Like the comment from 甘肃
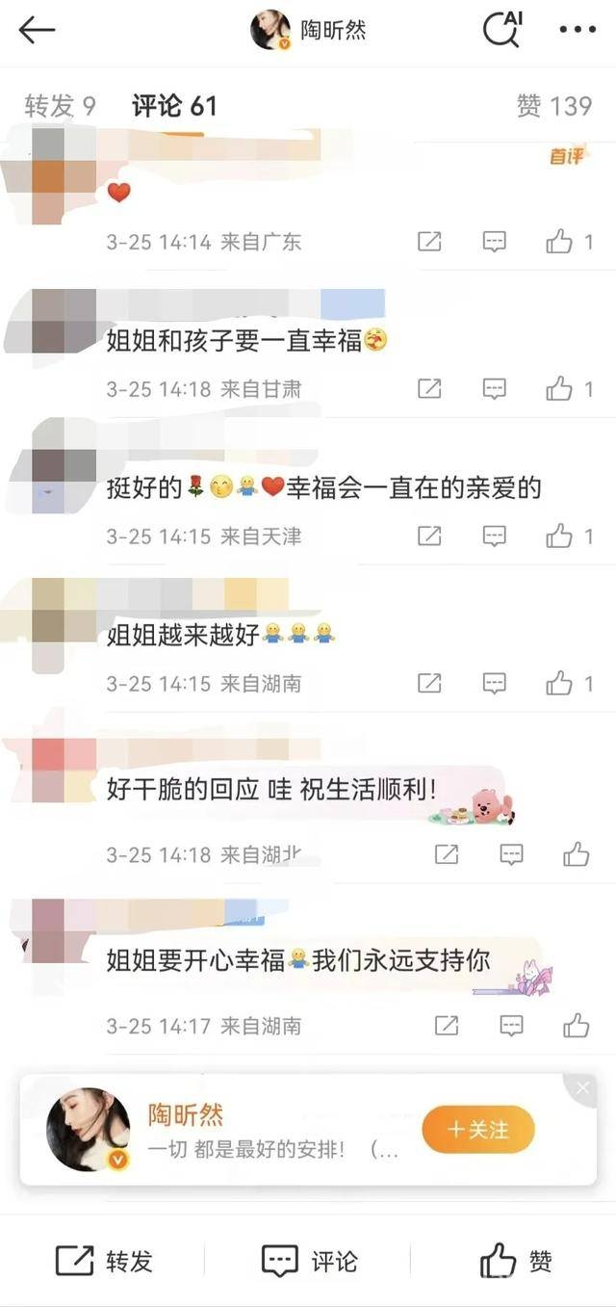Image resolution: width=616 pixels, height=1307 pixels. coord(570,389)
